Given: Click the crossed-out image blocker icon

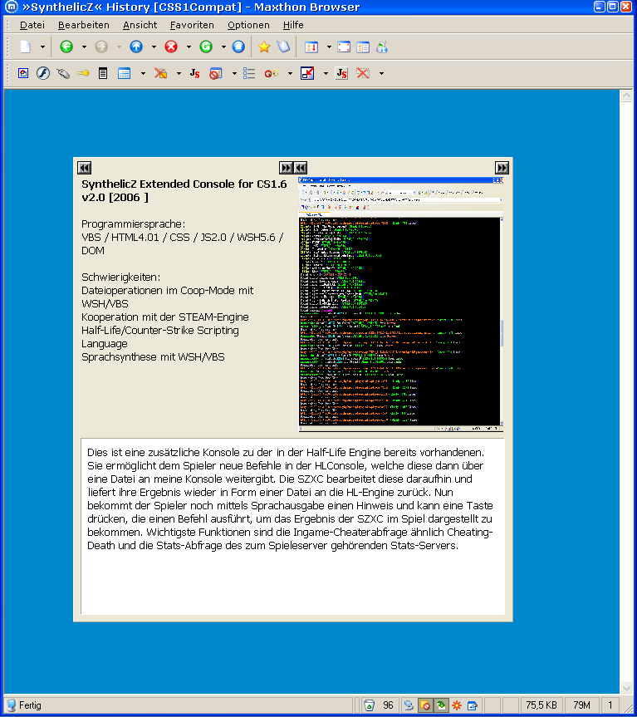Looking at the screenshot, I should [x=160, y=73].
